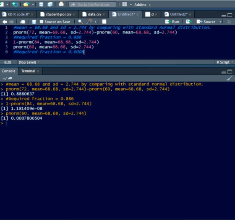Viewport: 235px width, 220px height.
Task: Focus the Go to file/function field
Action: (92, 5)
